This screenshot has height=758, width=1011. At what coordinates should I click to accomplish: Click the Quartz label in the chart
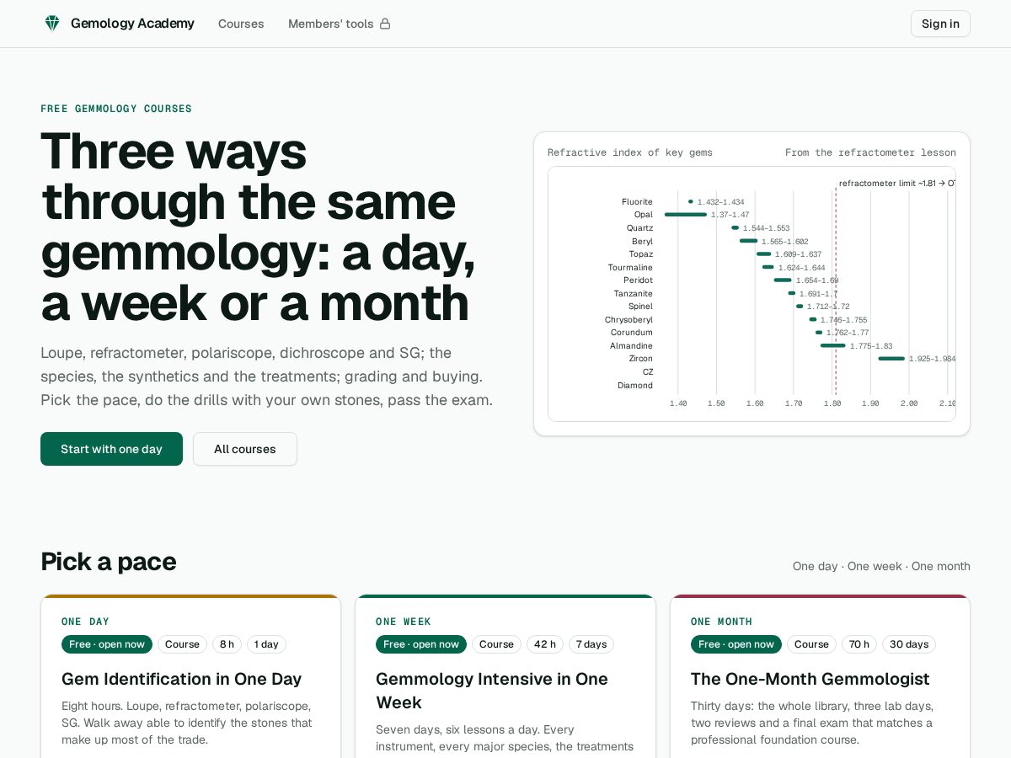639,228
